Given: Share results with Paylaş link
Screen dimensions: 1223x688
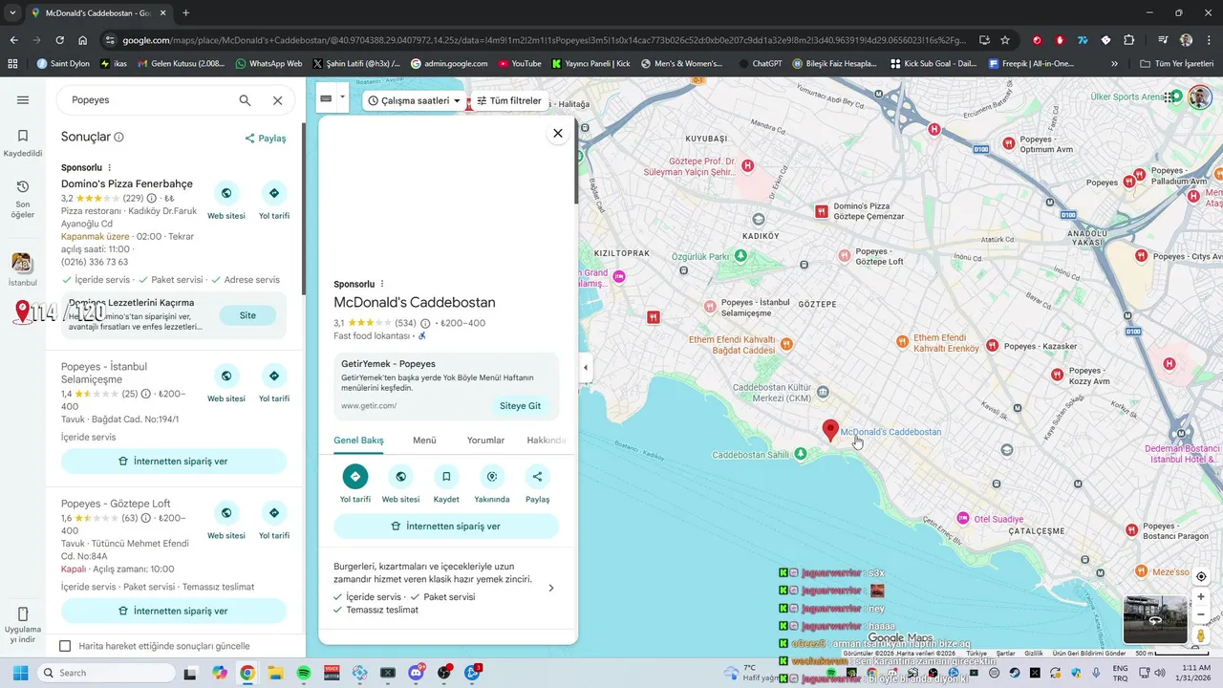Looking at the screenshot, I should pos(265,138).
